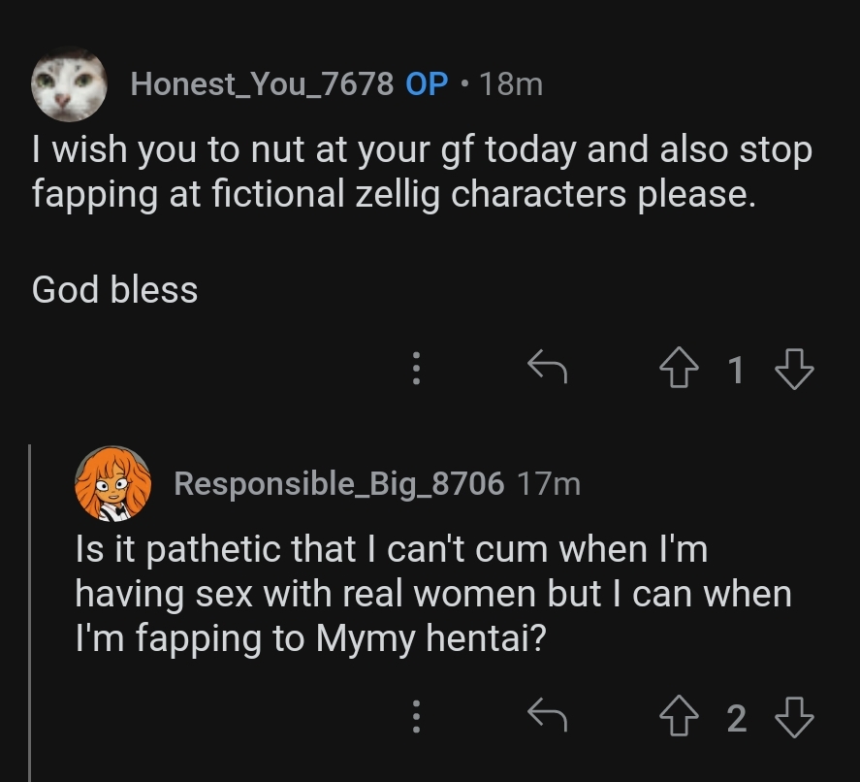Screen dimensions: 860x782
Task: Open more options for Honest_You_7678's comment
Action: coord(416,369)
